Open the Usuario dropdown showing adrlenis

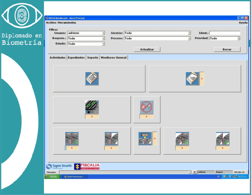(86, 33)
